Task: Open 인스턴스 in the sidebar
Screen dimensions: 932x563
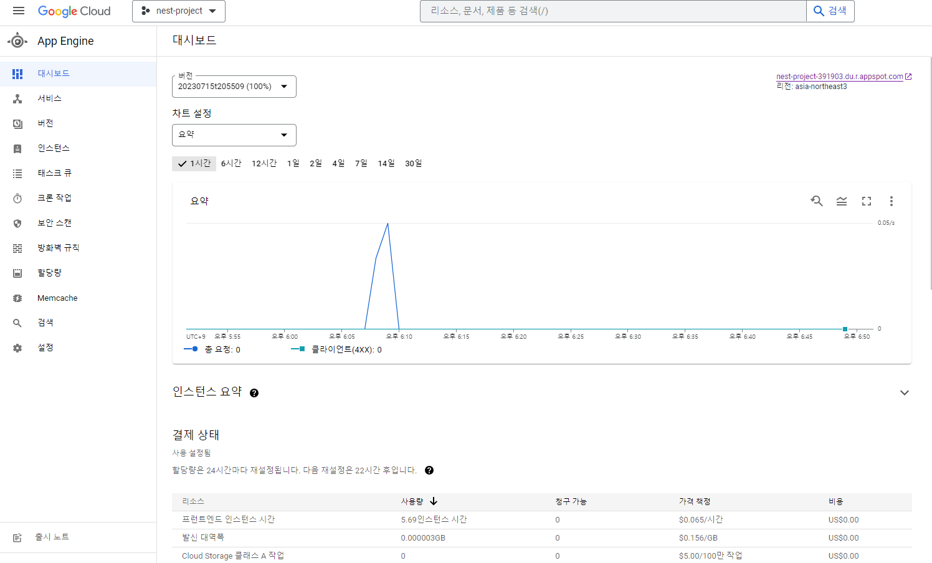Action: click(x=78, y=148)
